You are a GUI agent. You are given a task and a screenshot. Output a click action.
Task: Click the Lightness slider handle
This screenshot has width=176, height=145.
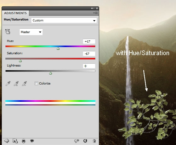(x=50, y=73)
